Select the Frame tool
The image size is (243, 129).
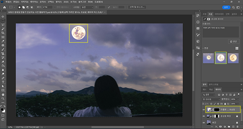3,37
